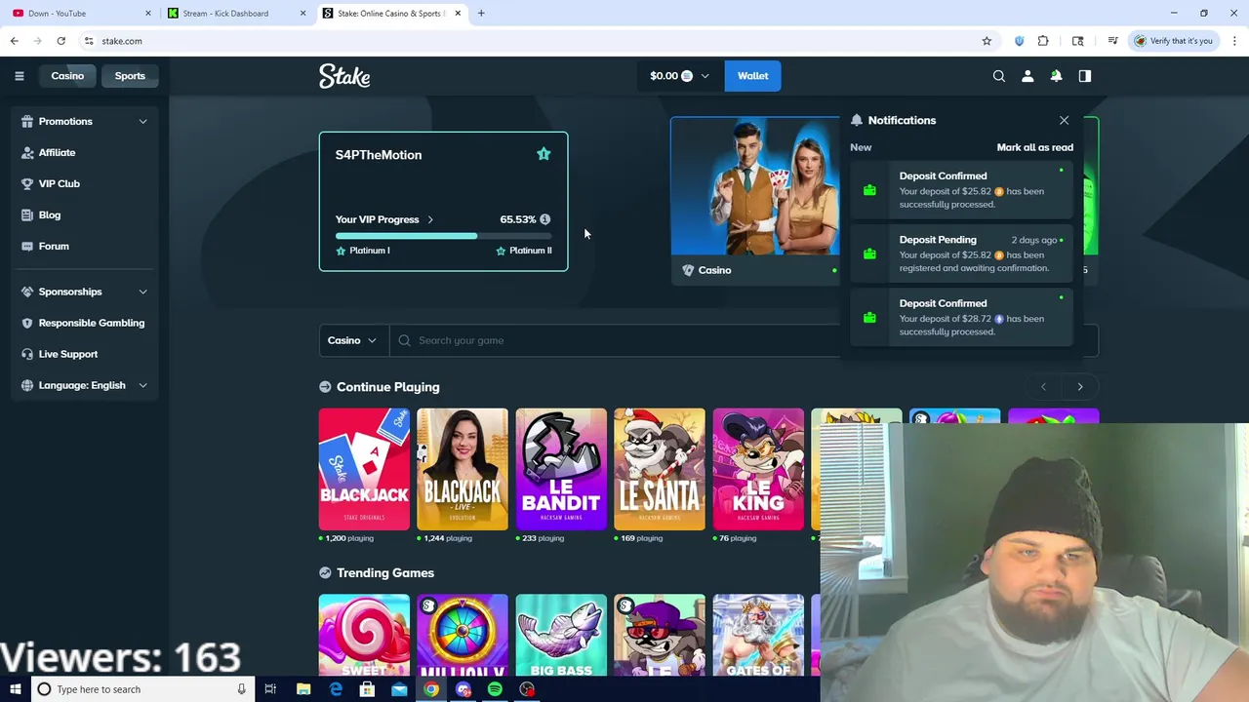
Task: Close the Notifications panel
Action: click(x=1064, y=121)
